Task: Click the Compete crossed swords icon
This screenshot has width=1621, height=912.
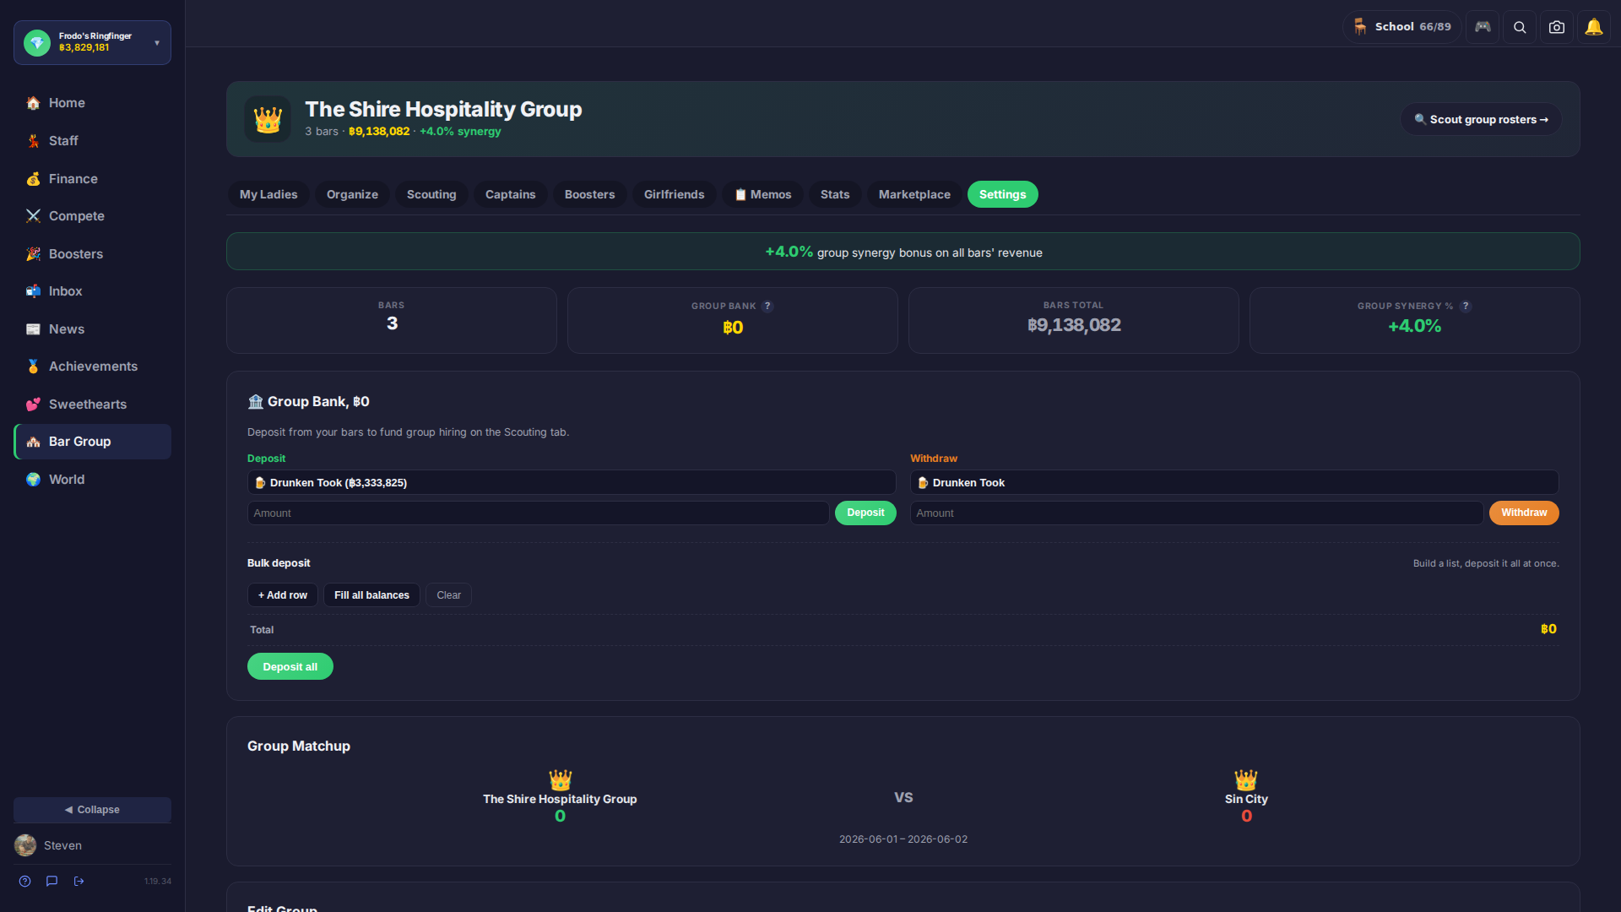Action: [x=33, y=216]
